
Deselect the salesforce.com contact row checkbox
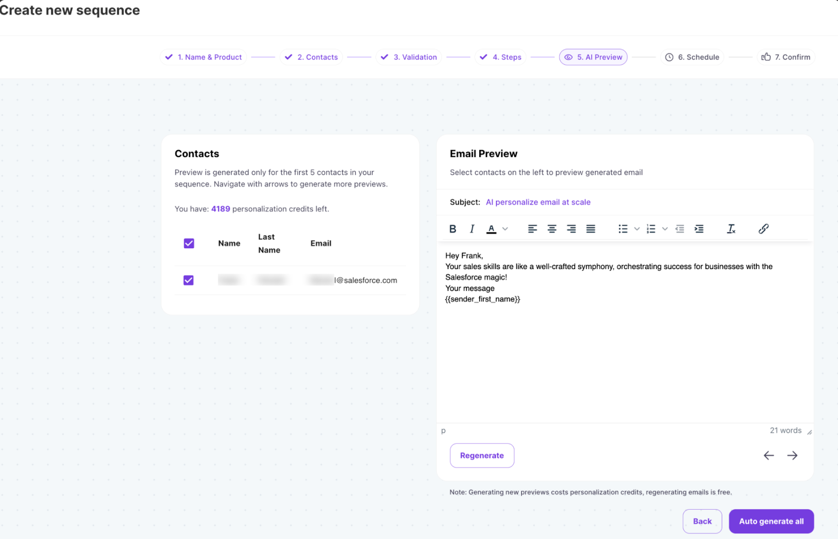click(189, 280)
